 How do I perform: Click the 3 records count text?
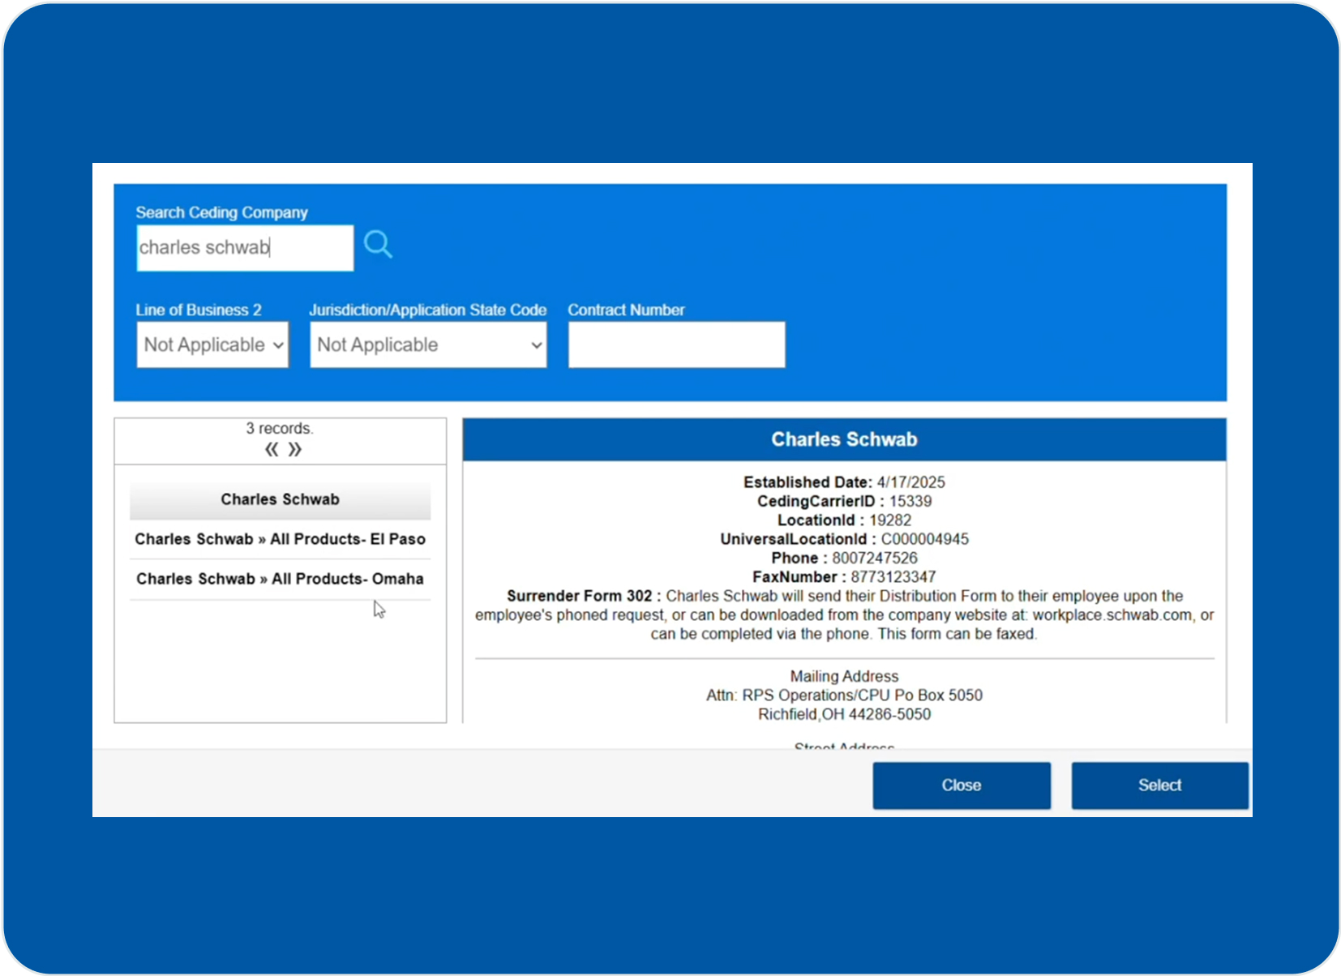pyautogui.click(x=280, y=428)
